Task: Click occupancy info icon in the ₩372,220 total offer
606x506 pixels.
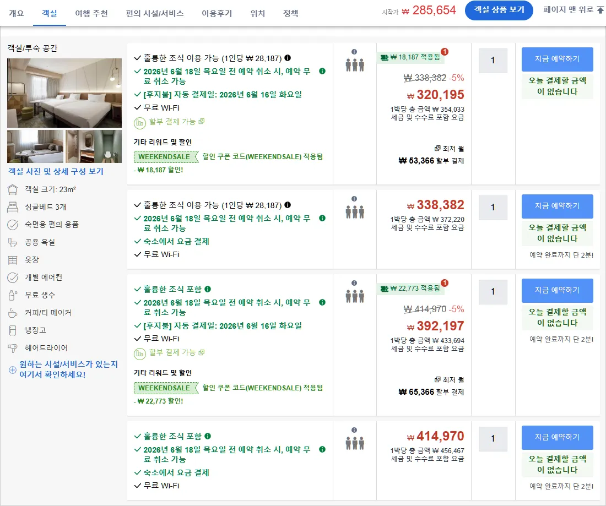Action: pos(354,199)
